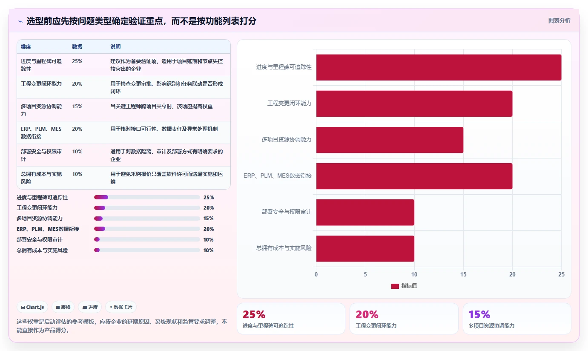Click the 指标值 legend label
The width and height of the screenshot is (588, 351).
[x=409, y=286]
